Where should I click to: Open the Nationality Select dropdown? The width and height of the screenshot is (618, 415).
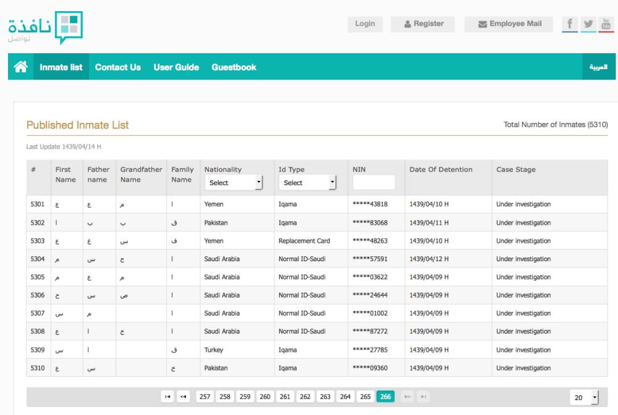click(x=234, y=183)
